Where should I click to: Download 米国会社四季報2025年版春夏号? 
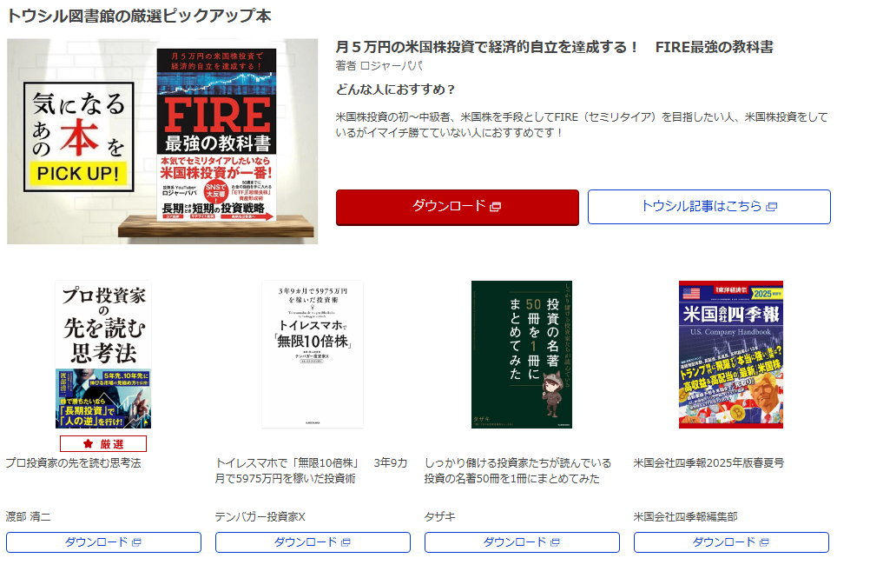click(x=731, y=542)
